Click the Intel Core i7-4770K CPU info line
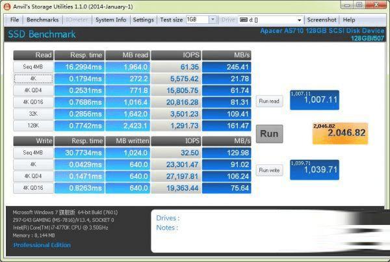 pos(60,228)
